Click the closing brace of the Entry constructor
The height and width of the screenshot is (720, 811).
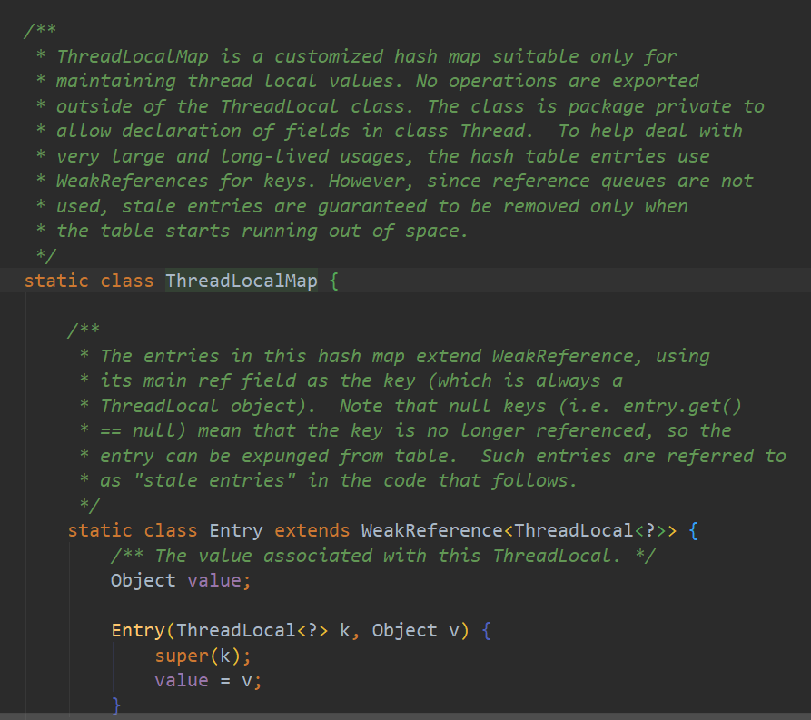click(x=115, y=705)
